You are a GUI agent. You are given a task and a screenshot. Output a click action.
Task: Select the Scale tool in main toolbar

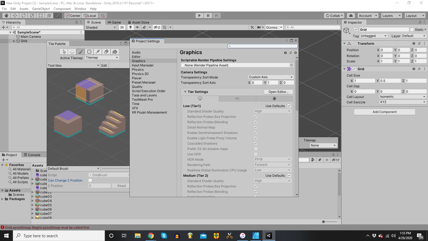[x=32, y=16]
